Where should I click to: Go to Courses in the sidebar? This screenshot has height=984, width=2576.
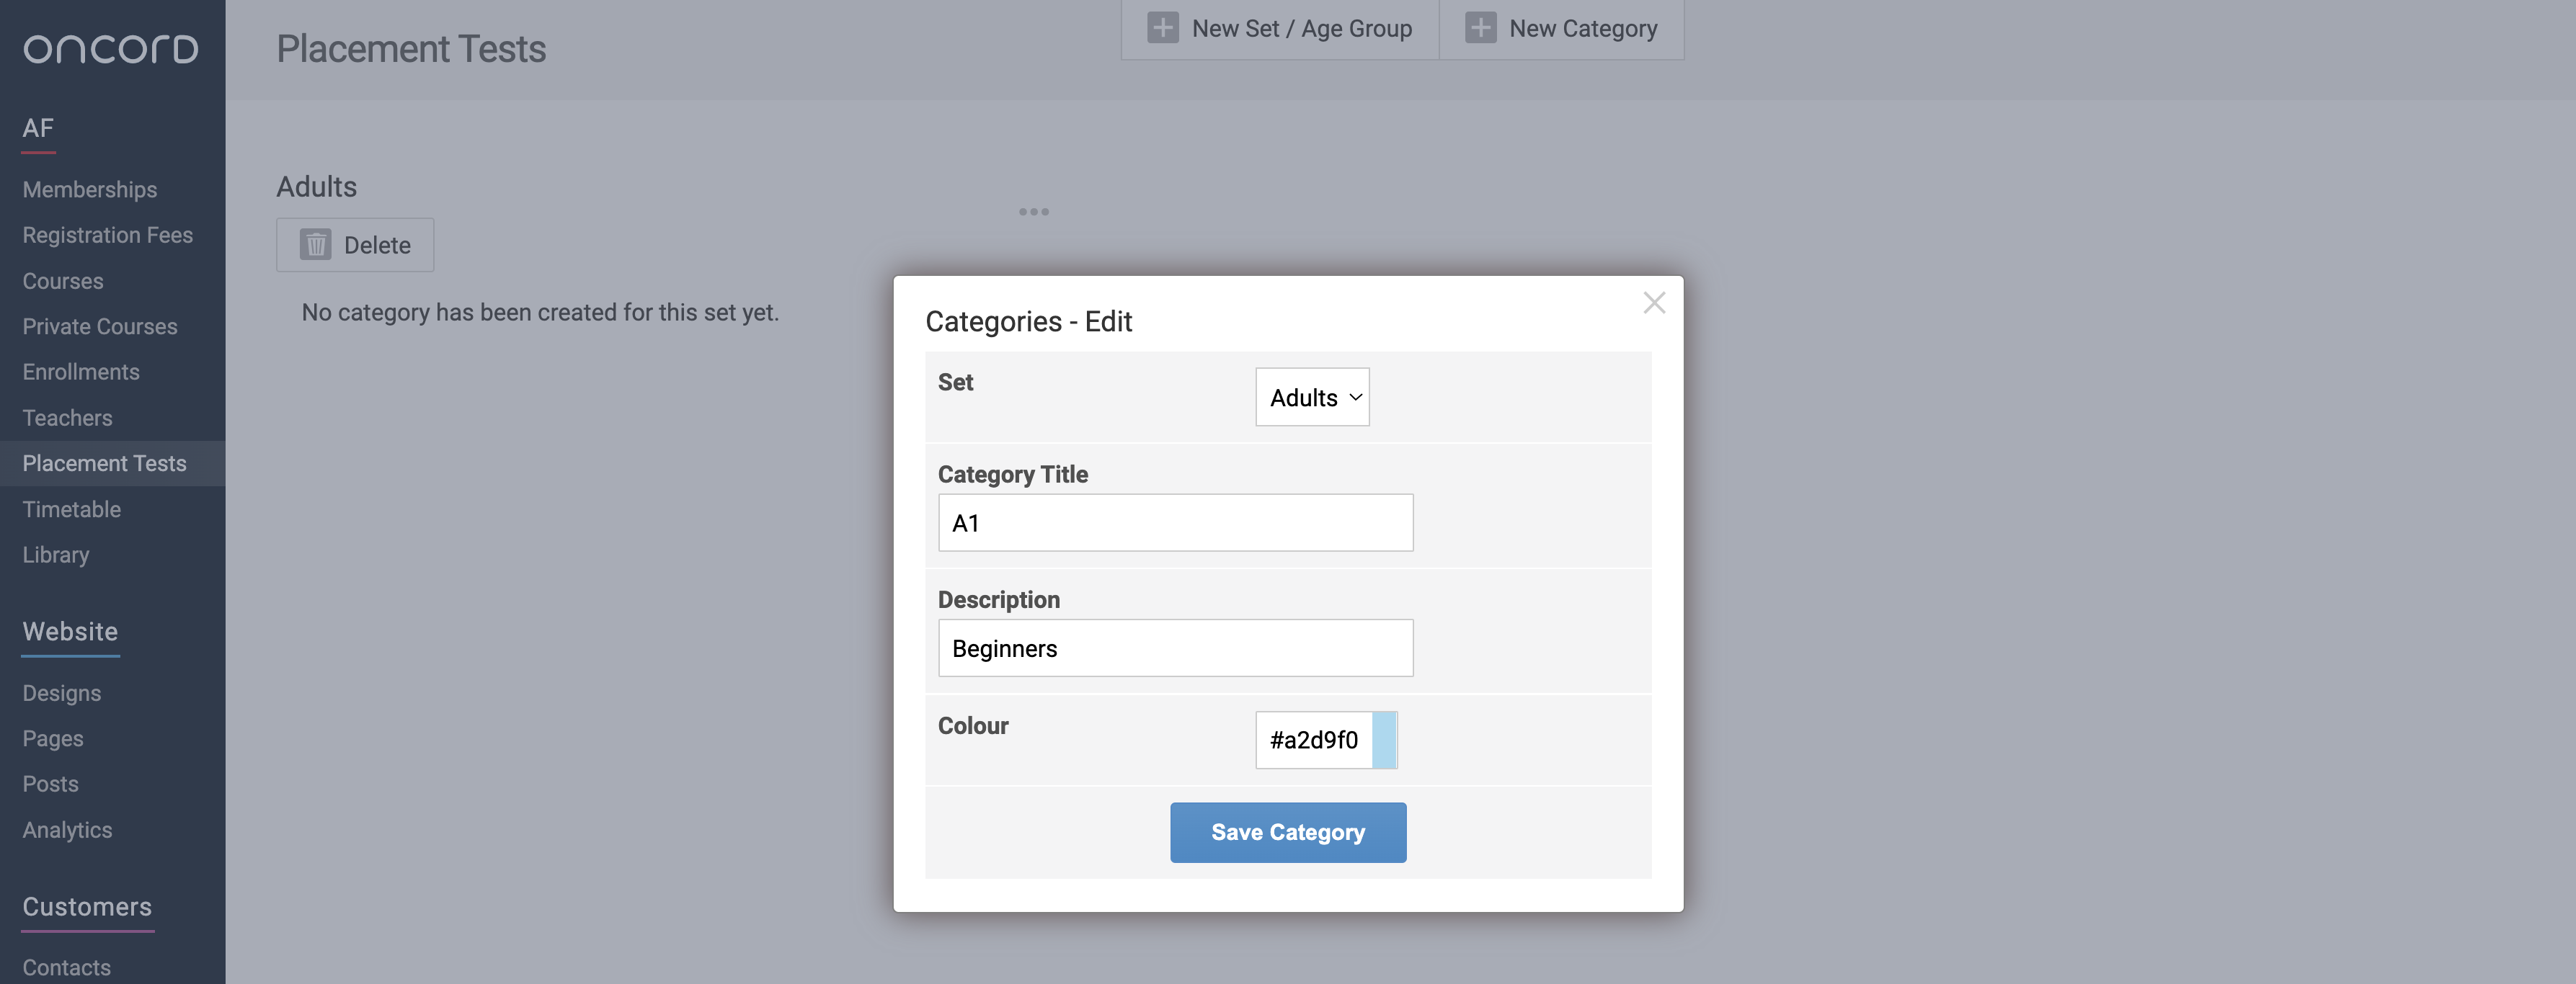click(63, 282)
